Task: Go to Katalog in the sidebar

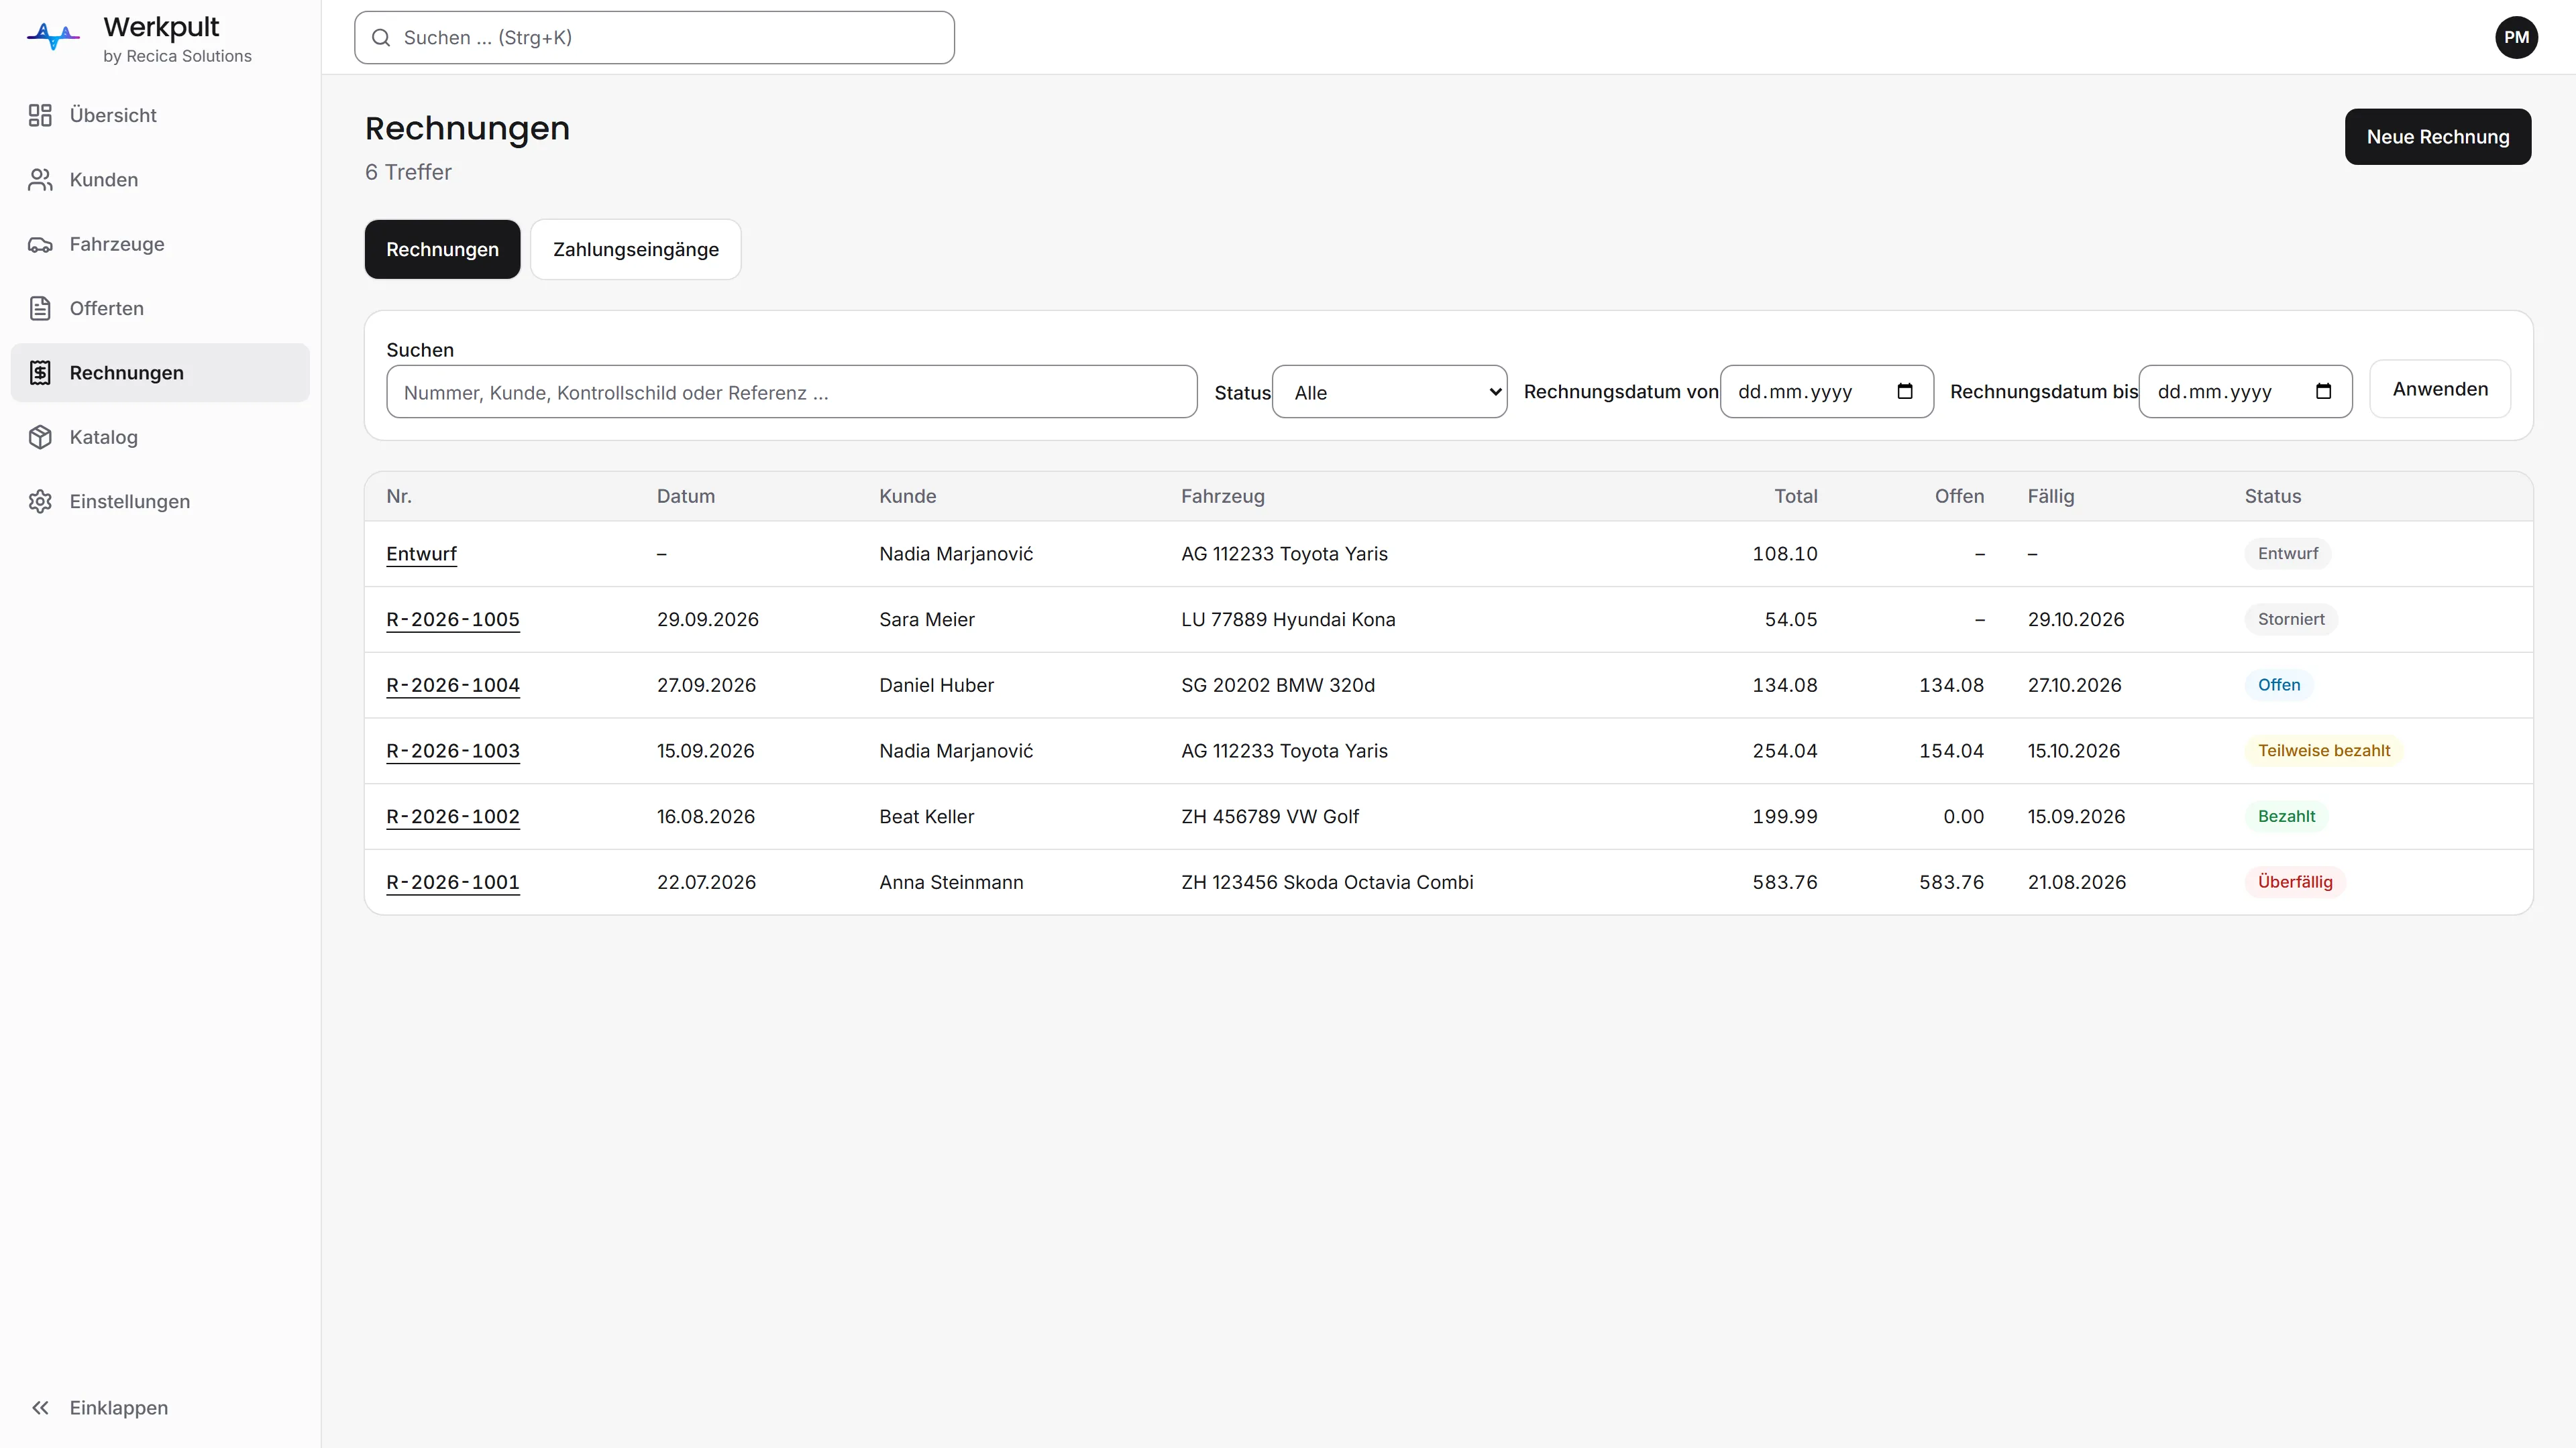Action: click(160, 438)
